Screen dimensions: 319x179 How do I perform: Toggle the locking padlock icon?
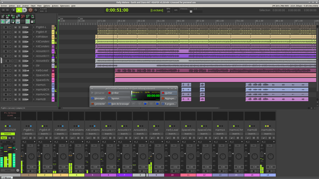(x=32, y=21)
